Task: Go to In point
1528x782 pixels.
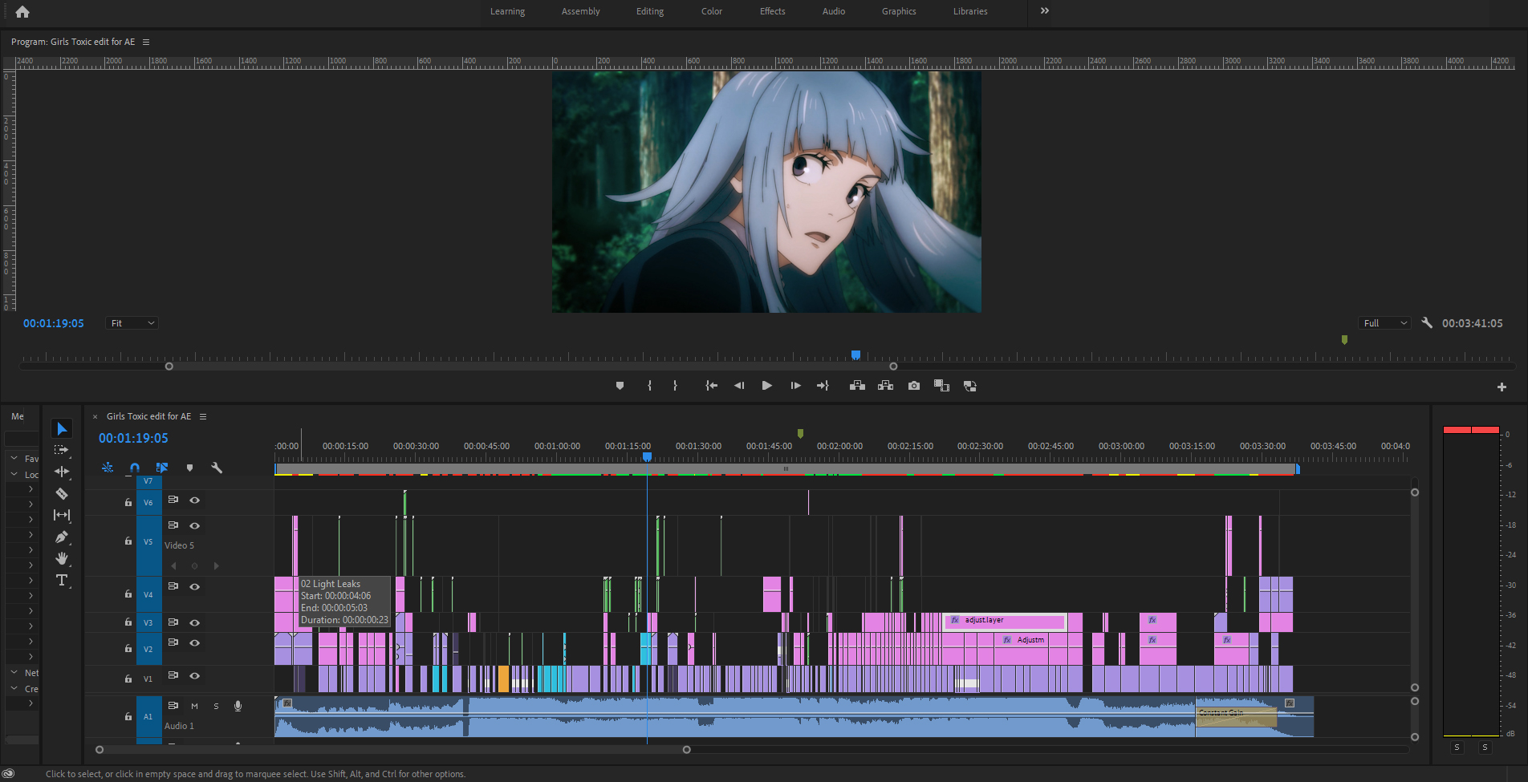Action: point(711,386)
